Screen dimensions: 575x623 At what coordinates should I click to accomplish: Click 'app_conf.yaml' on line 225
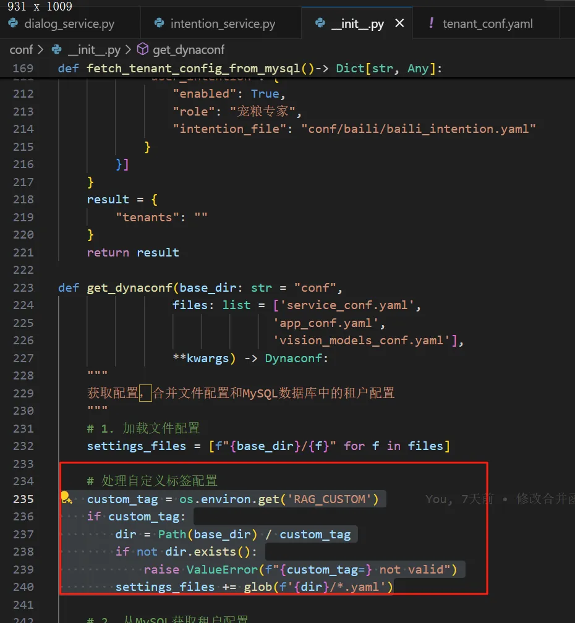pyautogui.click(x=326, y=323)
